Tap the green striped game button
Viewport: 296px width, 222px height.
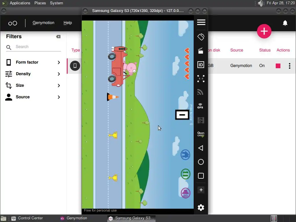click(x=186, y=174)
